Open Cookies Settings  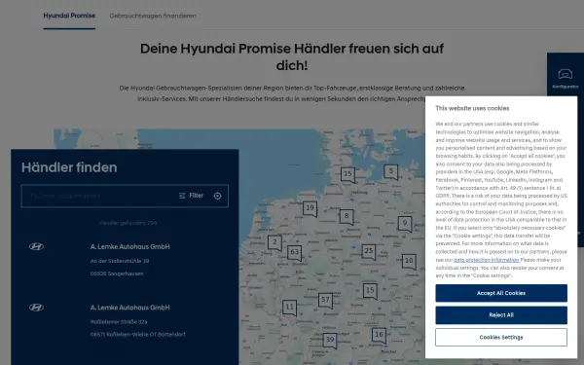[501, 337]
